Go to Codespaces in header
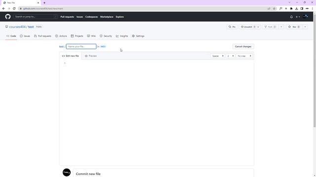 pyautogui.click(x=91, y=17)
